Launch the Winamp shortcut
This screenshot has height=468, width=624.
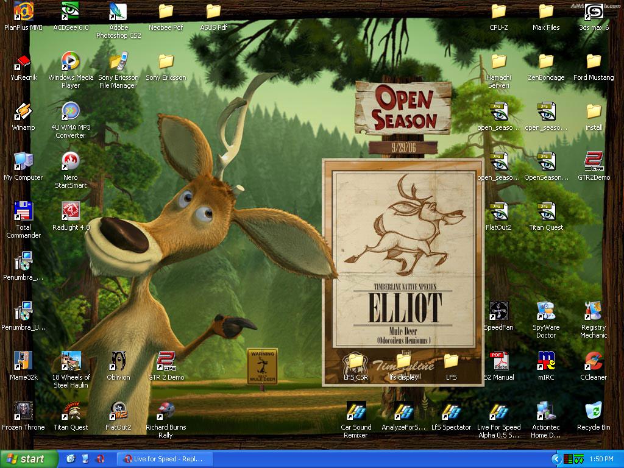tap(23, 112)
